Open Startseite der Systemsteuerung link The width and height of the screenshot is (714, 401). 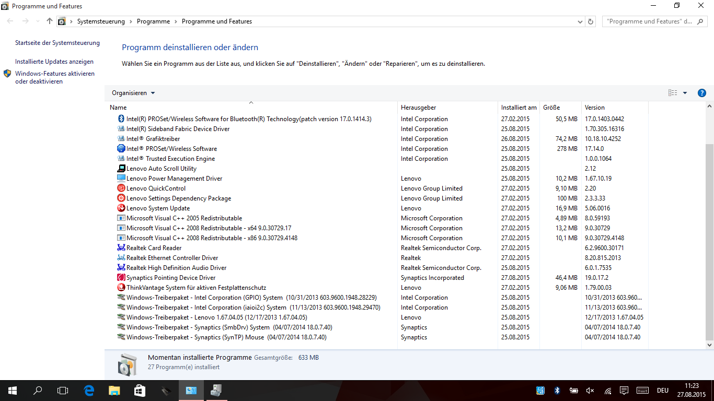click(x=57, y=43)
